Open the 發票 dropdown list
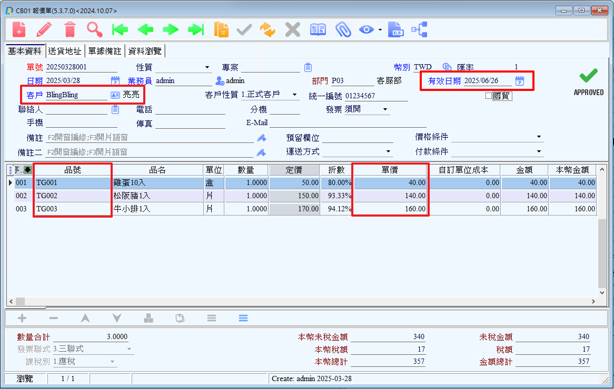The width and height of the screenshot is (614, 389). pos(385,110)
